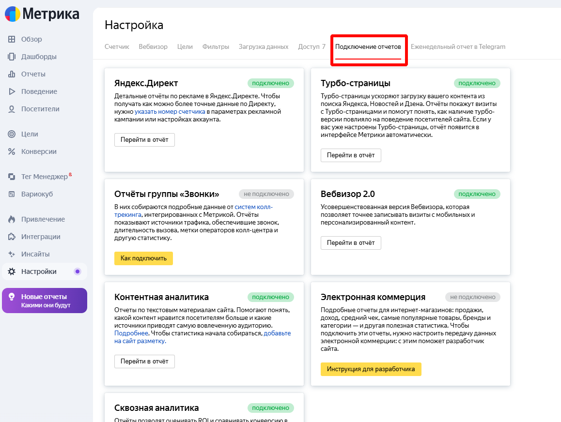This screenshot has width=561, height=422.
Task: Select Еженедельный отчет в Telegram tab
Action: [458, 47]
